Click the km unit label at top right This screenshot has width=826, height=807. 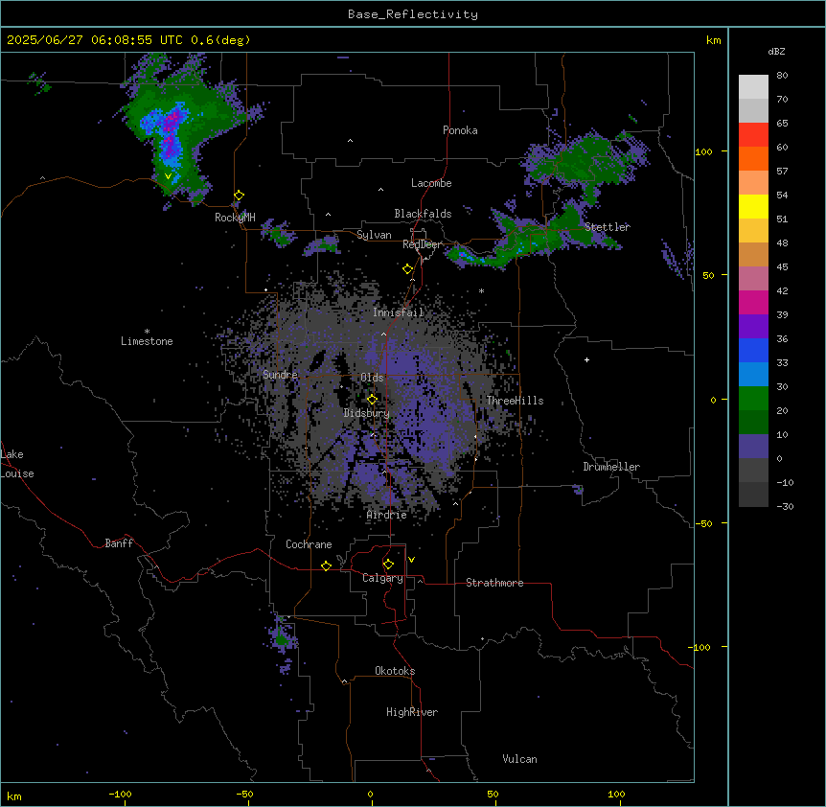(x=713, y=40)
